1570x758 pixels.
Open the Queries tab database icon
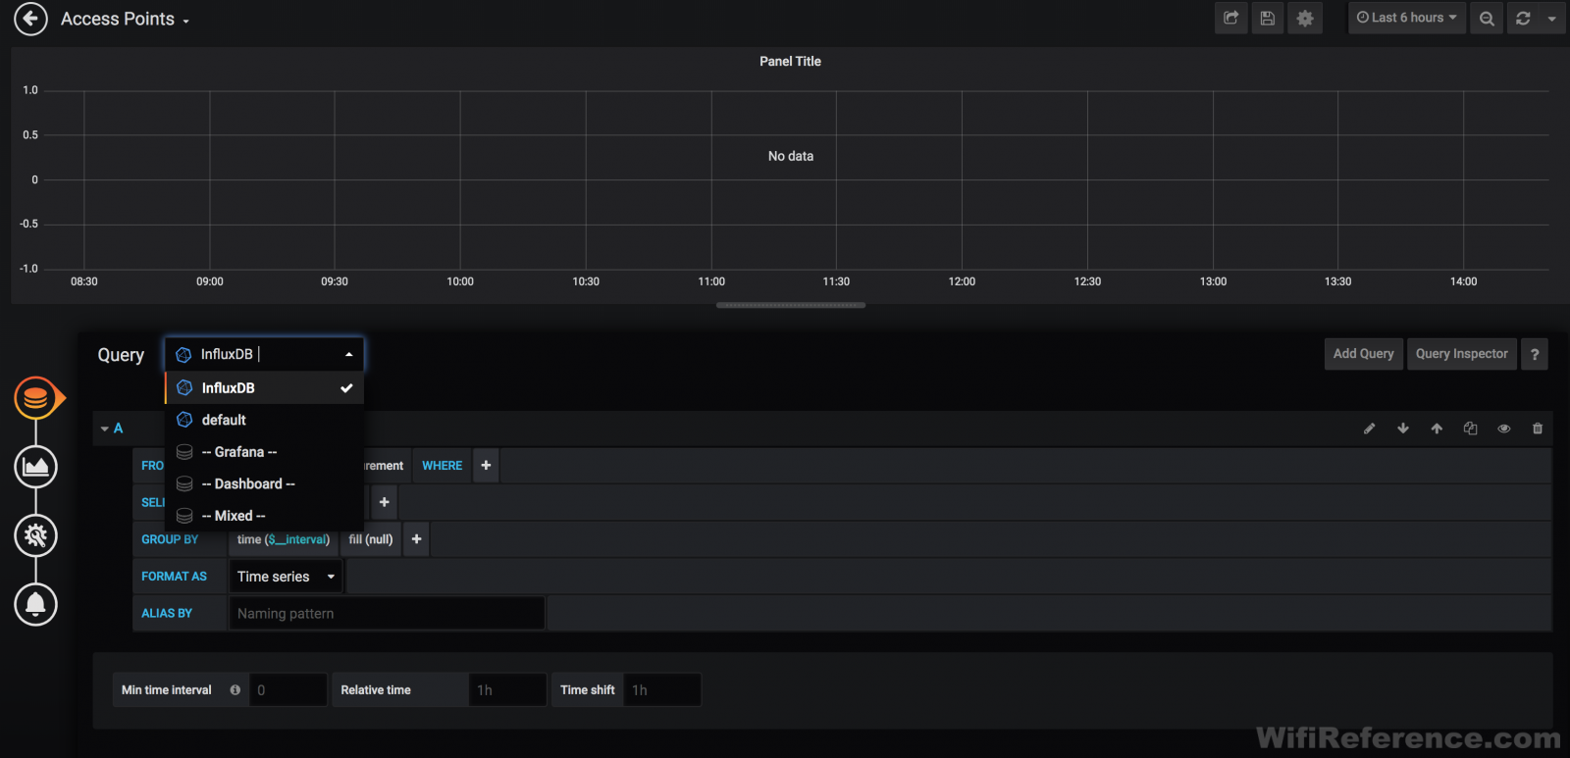pyautogui.click(x=35, y=398)
